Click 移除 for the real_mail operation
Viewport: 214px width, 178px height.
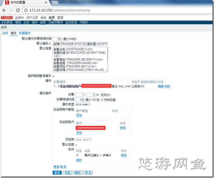point(167,86)
